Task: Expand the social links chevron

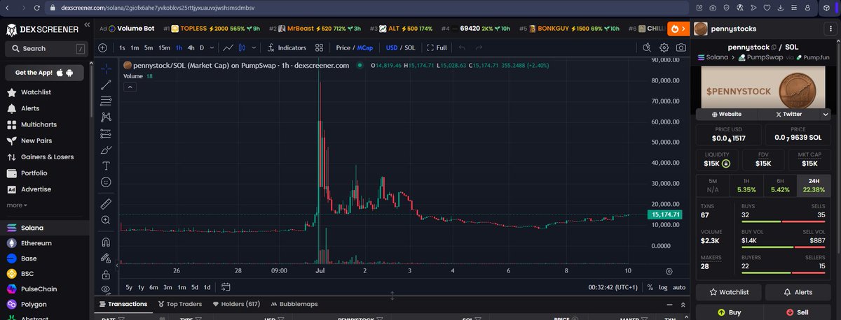Action: pyautogui.click(x=826, y=114)
